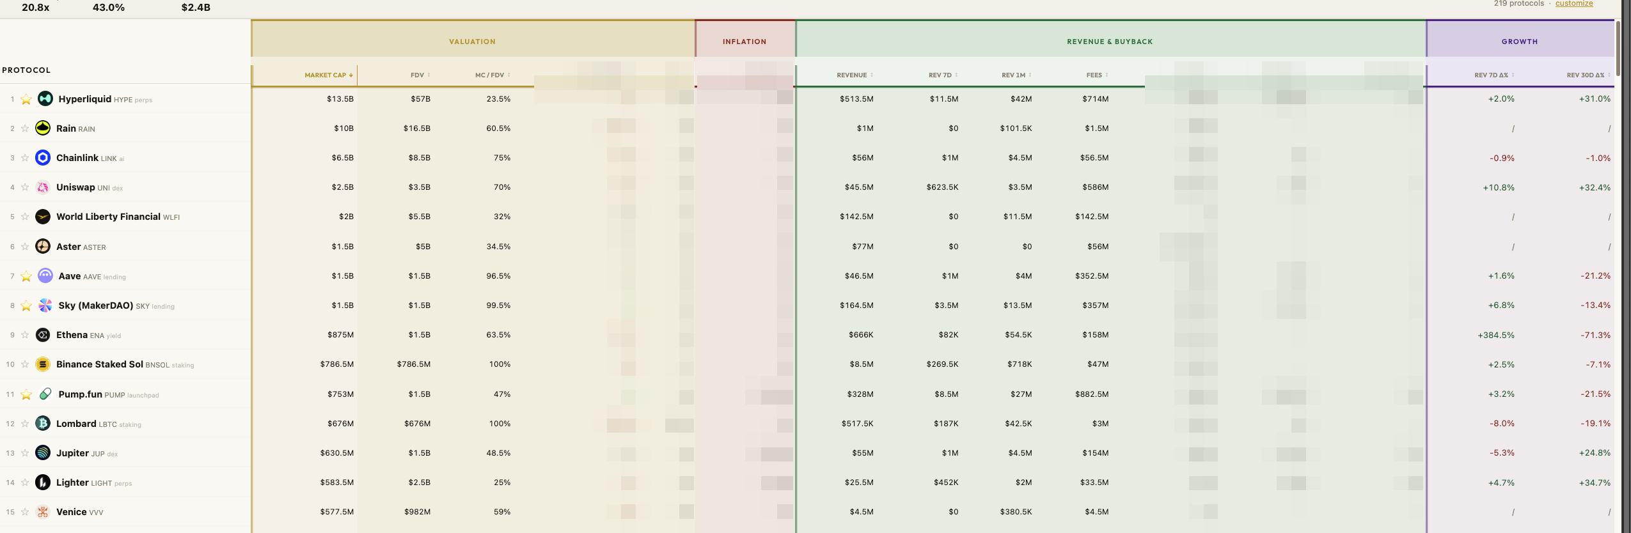Click the Lighter logo icon

(43, 482)
